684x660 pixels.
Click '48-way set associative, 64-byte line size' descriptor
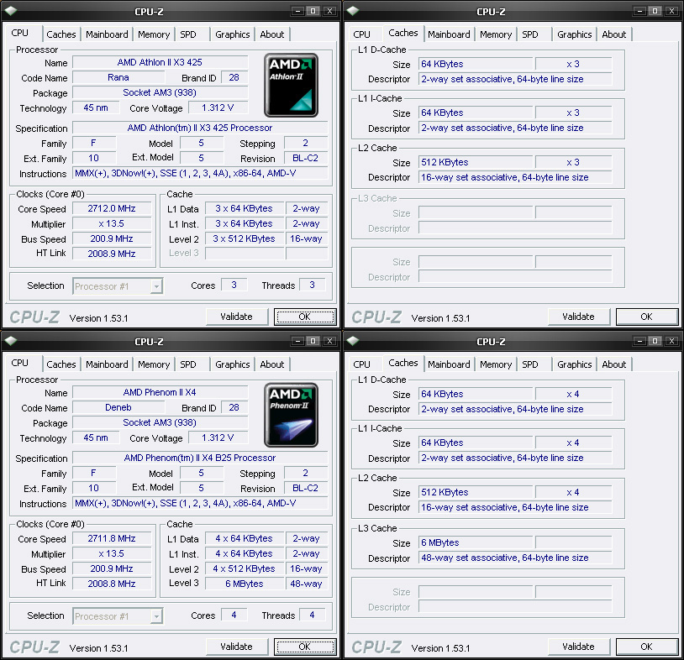515,558
